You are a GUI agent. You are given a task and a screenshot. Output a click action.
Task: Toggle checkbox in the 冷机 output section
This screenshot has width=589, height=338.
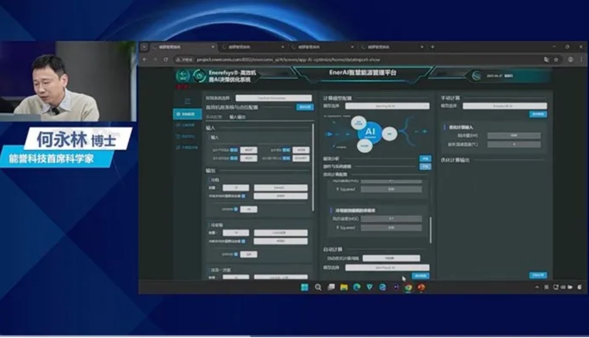pyautogui.click(x=244, y=196)
